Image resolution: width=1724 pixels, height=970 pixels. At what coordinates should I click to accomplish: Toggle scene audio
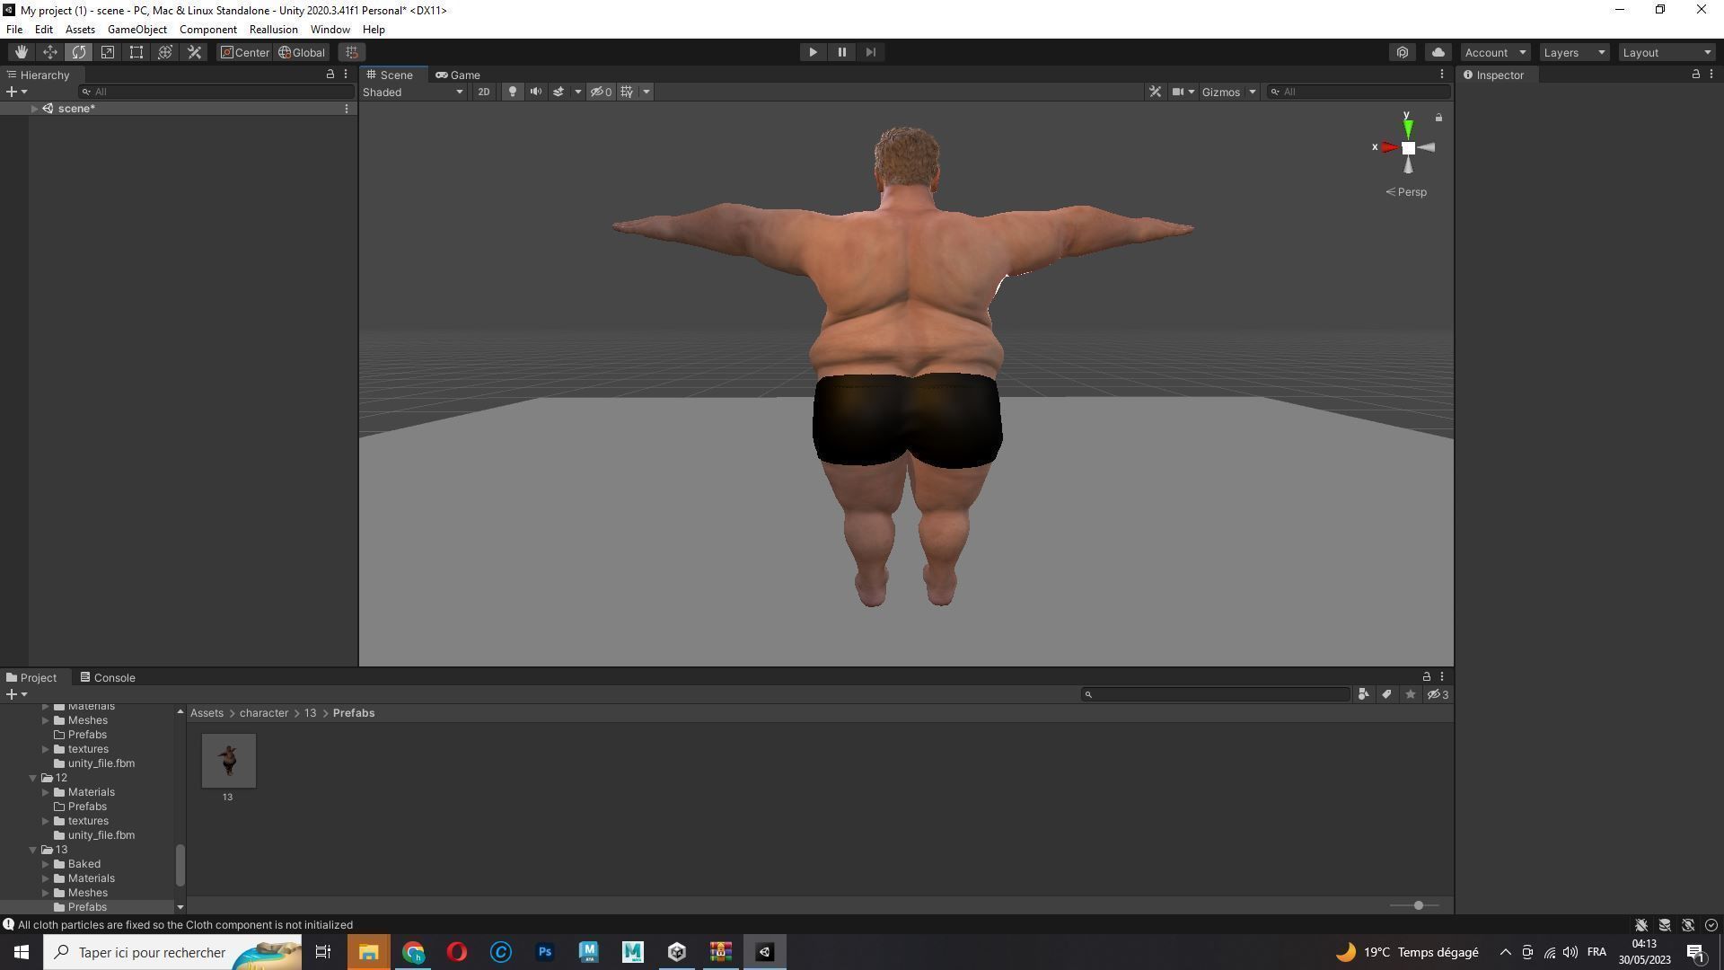(535, 92)
